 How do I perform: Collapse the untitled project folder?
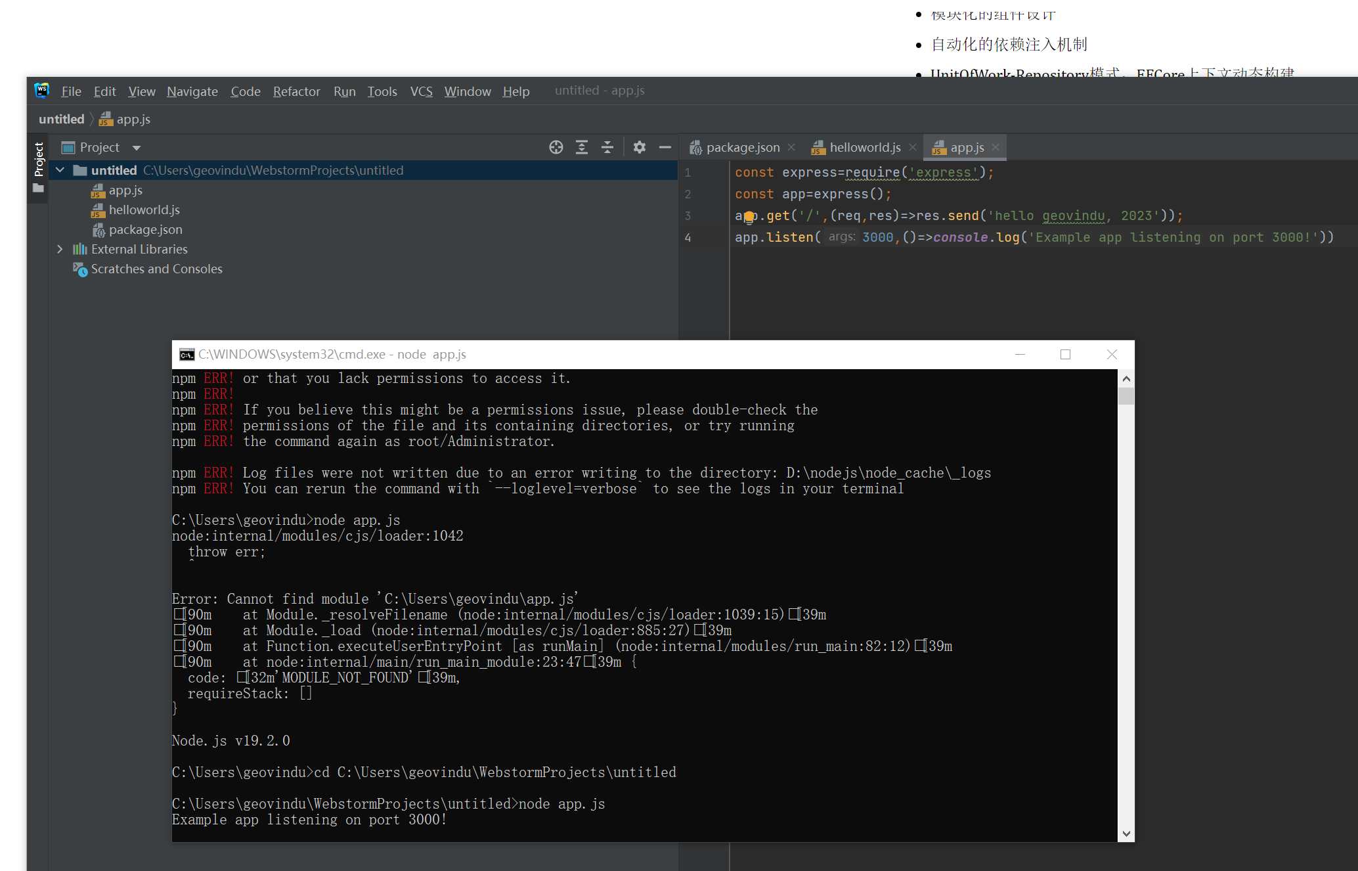[60, 170]
